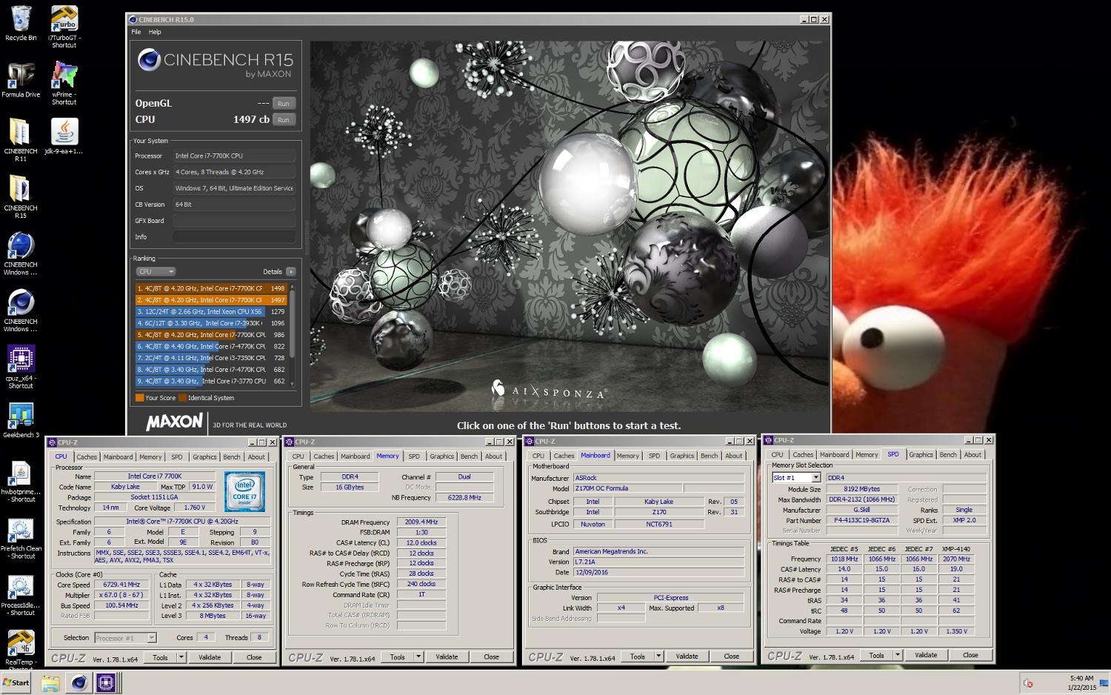
Task: Open the Processor selection dropdown in CPU-Z
Action: point(125,638)
